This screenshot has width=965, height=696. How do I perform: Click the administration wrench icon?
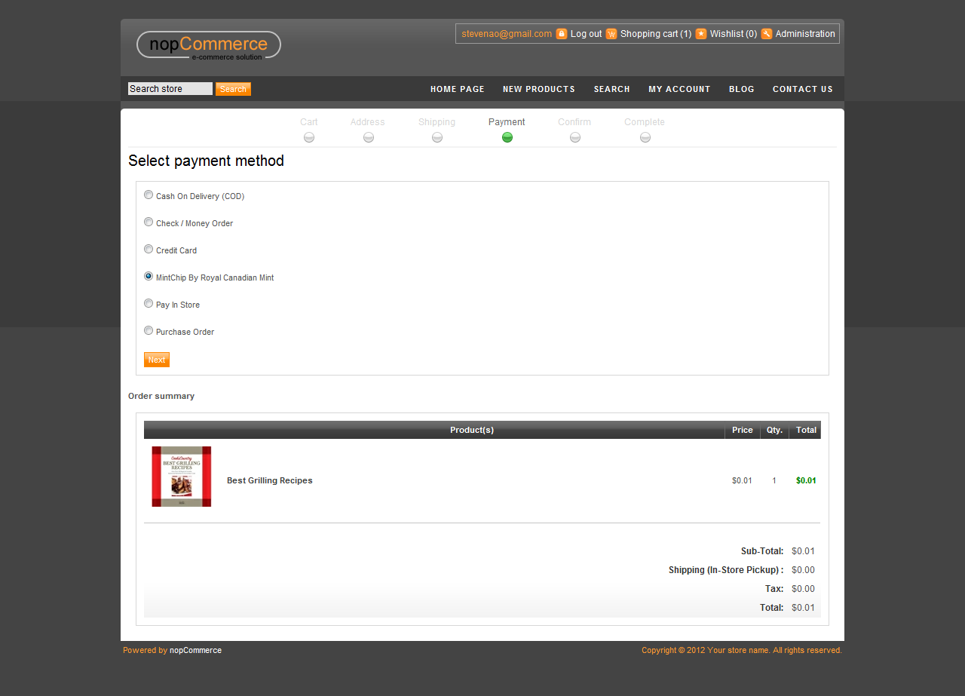pos(767,34)
